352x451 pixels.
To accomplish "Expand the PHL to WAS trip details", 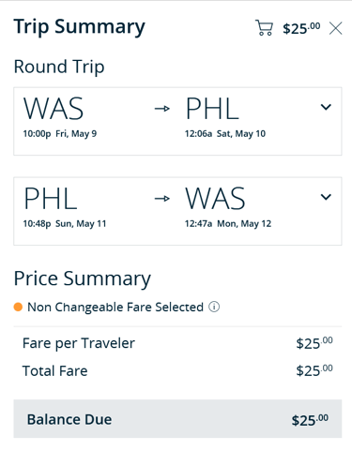I will click(326, 197).
